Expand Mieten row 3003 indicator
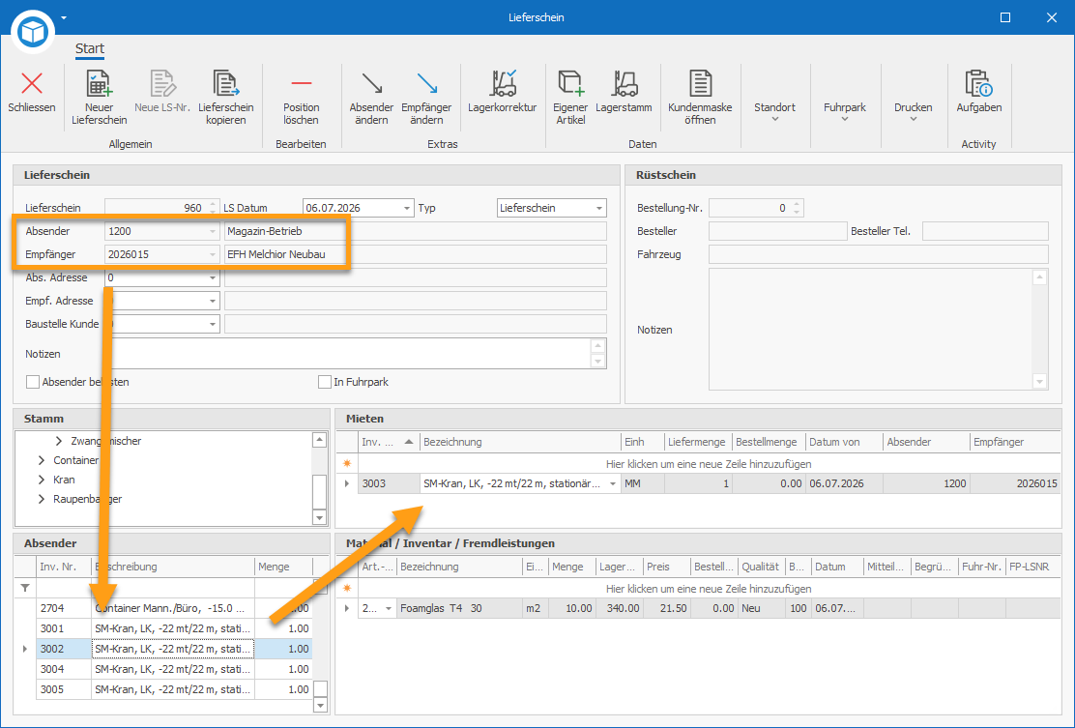This screenshot has height=728, width=1075. 347,484
